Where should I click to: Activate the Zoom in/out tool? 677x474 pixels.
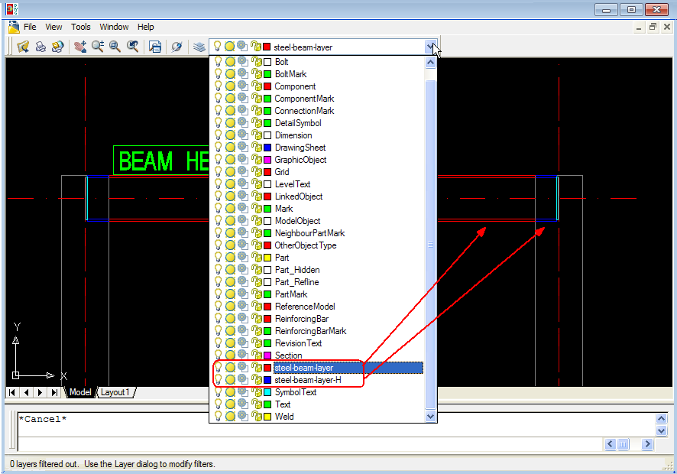[97, 46]
